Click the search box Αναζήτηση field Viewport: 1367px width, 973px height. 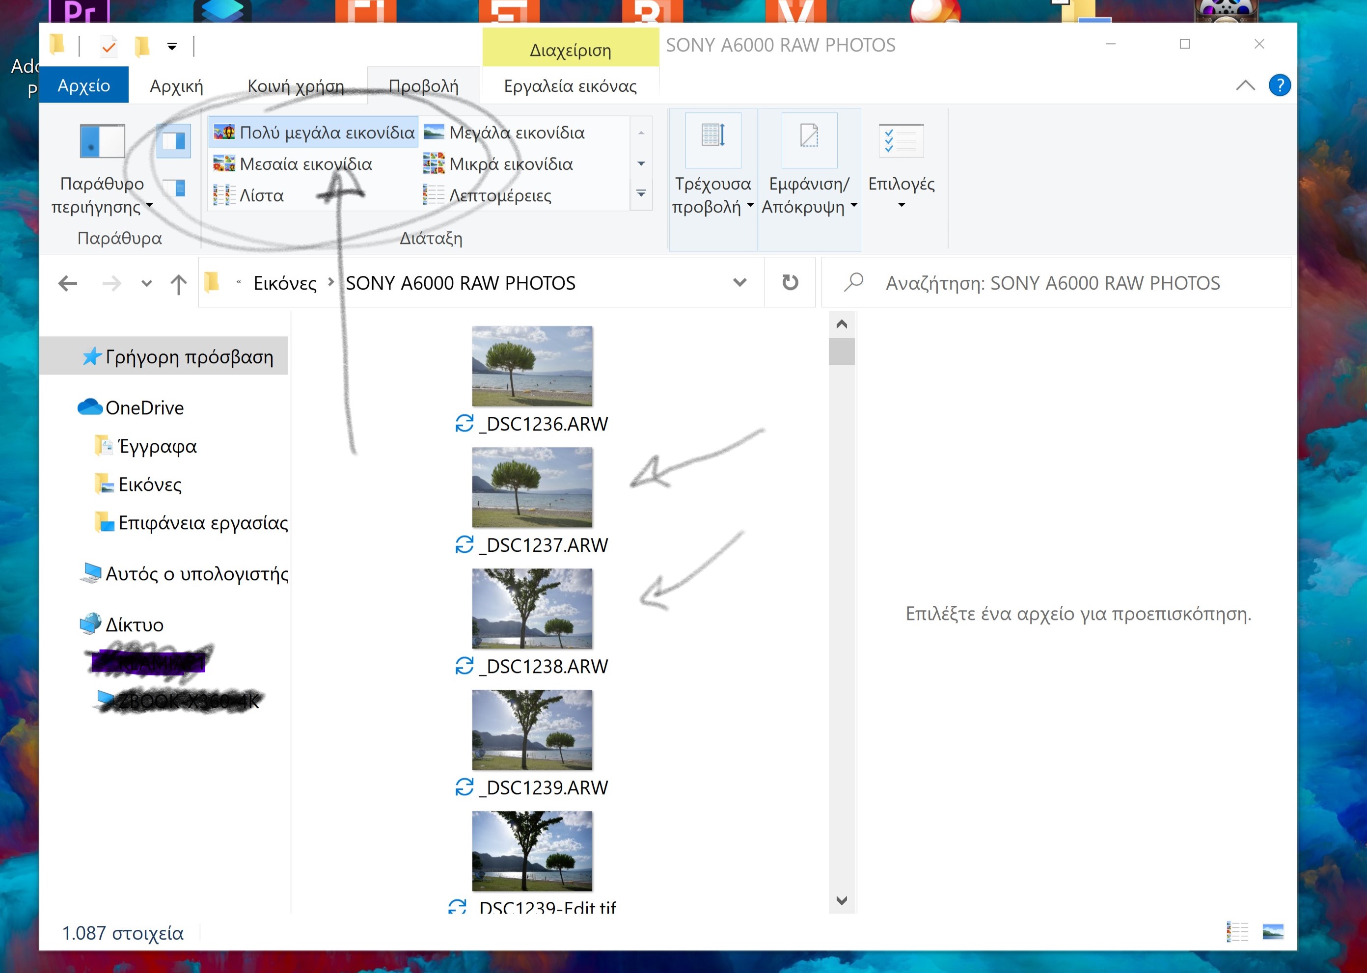pos(1056,282)
